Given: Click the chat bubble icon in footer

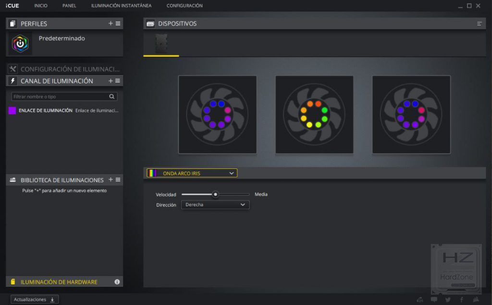Looking at the screenshot, I should (434, 300).
